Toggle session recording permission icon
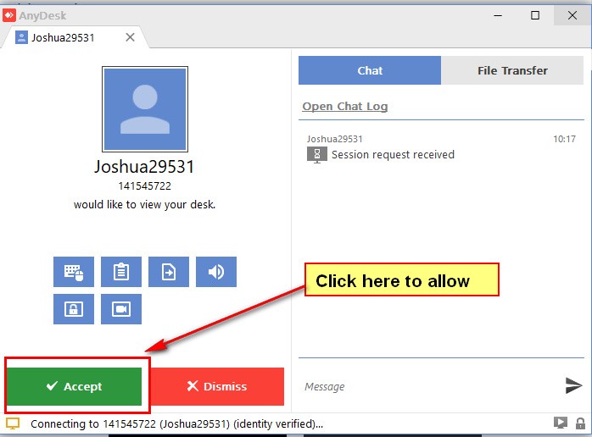Viewport: 592px width, 437px height. click(121, 309)
